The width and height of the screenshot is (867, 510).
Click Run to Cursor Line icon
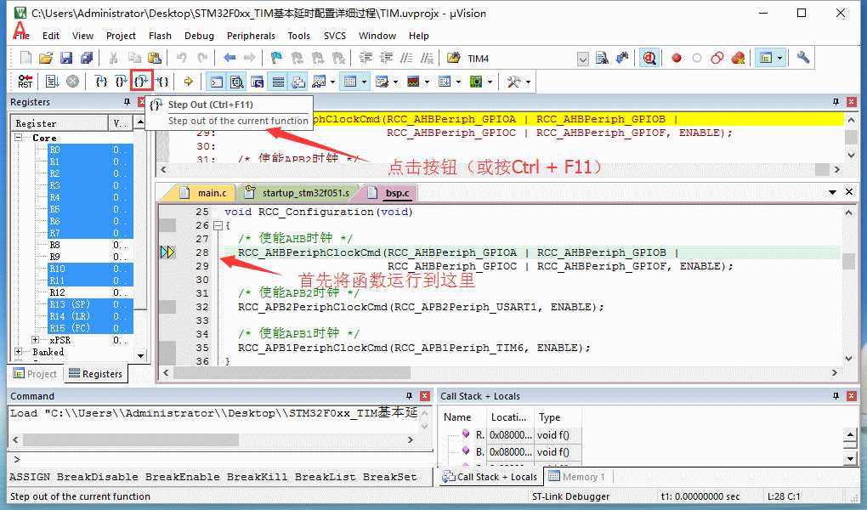[x=162, y=82]
